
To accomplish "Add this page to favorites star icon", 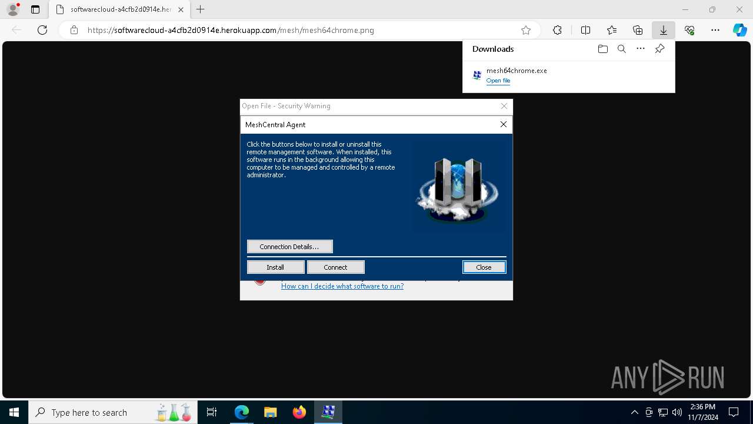I will click(x=526, y=30).
